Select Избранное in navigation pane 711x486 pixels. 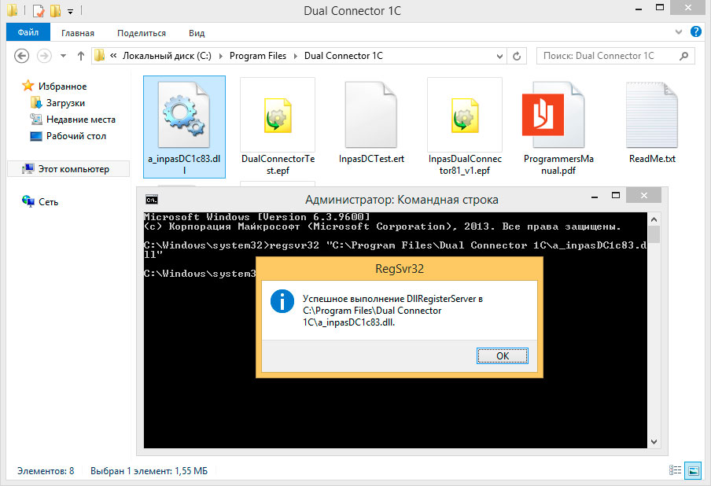coord(62,87)
